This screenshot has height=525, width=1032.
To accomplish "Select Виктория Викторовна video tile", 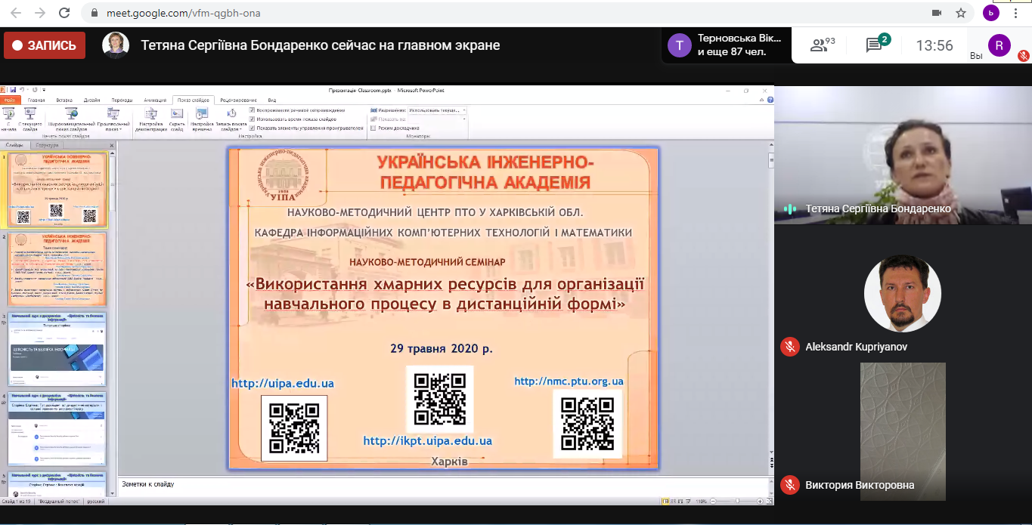I will coord(903,431).
